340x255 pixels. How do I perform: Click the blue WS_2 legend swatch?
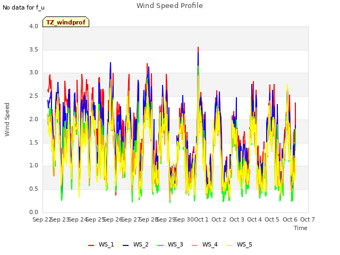(126, 245)
